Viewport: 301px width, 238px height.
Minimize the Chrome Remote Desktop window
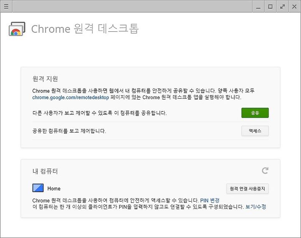tap(258, 7)
